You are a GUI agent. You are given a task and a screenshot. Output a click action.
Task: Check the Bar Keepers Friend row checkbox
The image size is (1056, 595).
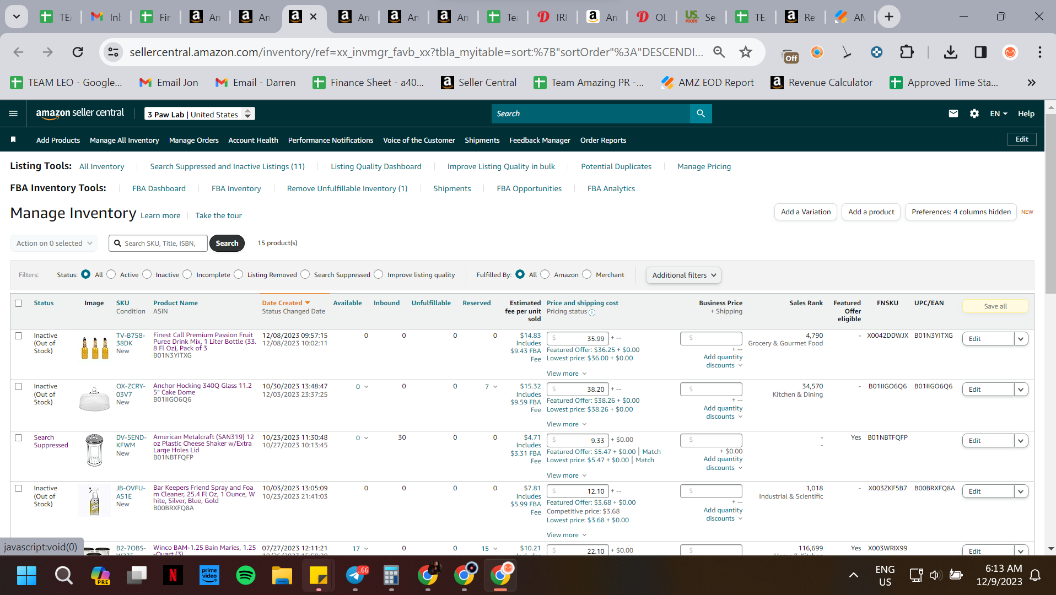(19, 489)
